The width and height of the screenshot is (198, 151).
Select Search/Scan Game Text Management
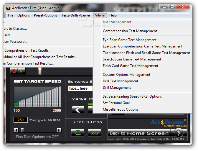coord(143,59)
